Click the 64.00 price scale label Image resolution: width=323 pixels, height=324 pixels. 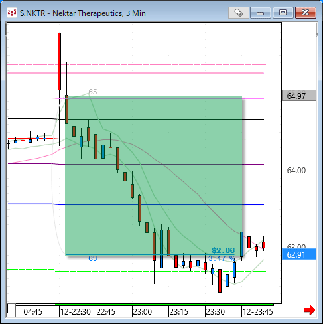pyautogui.click(x=296, y=171)
